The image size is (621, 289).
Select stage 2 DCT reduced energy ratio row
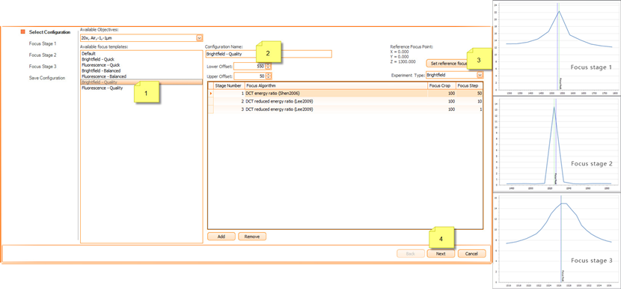click(346, 102)
